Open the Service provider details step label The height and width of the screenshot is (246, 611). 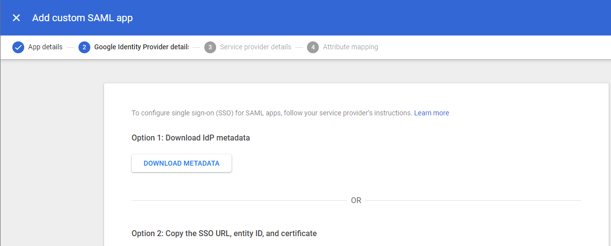255,47
